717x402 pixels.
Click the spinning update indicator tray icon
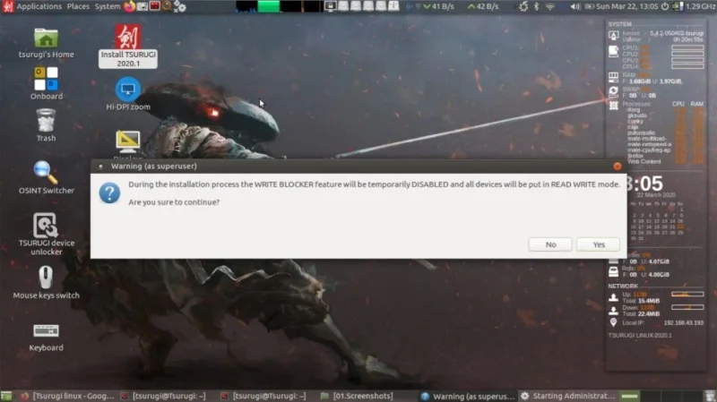pyautogui.click(x=523, y=6)
